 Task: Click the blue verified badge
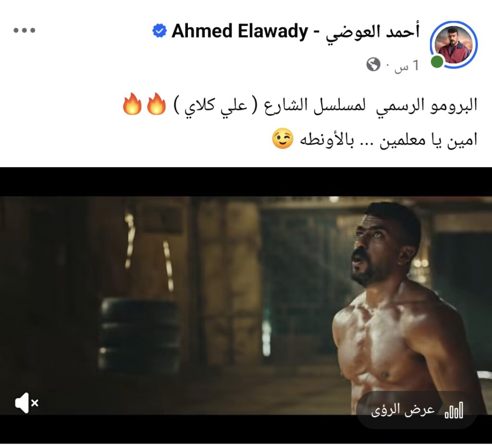pyautogui.click(x=160, y=31)
